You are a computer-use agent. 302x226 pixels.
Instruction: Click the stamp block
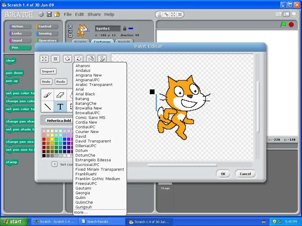point(12,162)
